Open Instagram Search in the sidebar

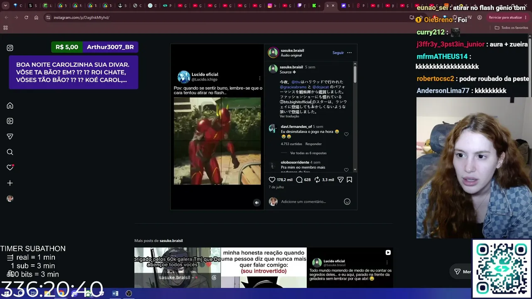point(10,152)
